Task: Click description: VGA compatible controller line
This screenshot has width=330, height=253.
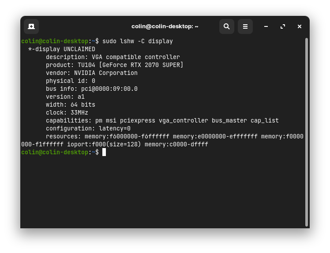Action: click(x=113, y=57)
